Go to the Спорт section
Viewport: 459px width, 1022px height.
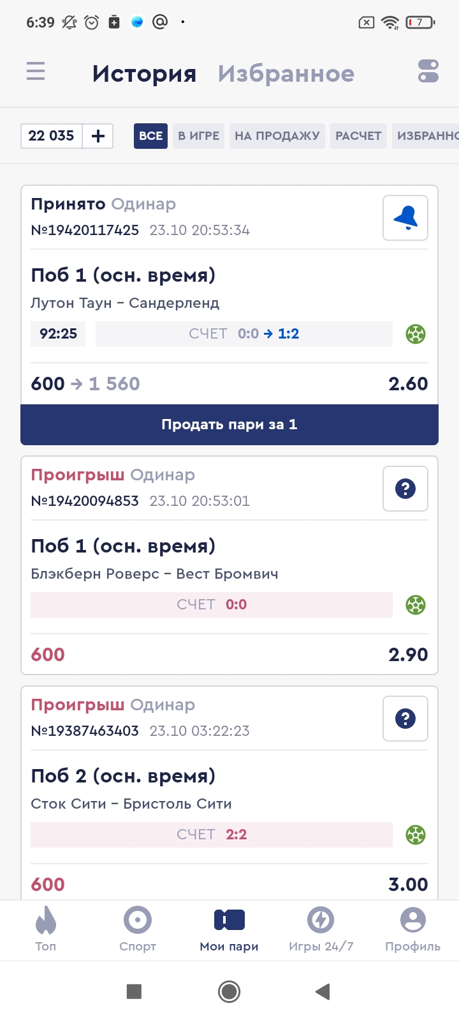pyautogui.click(x=138, y=930)
